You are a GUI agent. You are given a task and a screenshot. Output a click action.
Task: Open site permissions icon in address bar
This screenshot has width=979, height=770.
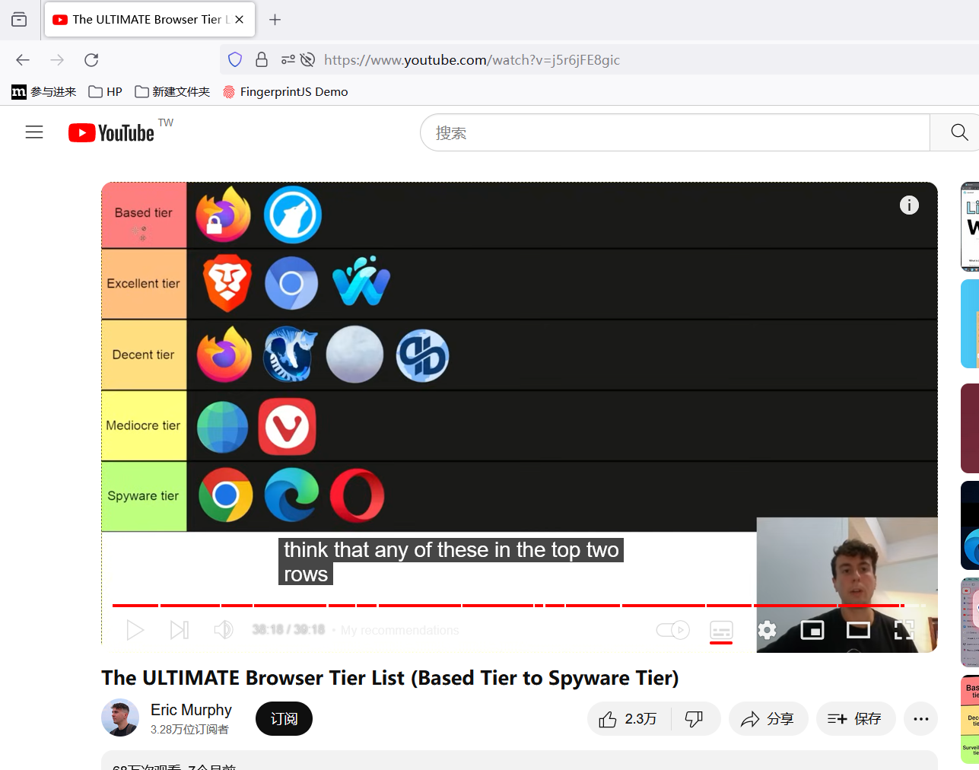[x=288, y=60]
